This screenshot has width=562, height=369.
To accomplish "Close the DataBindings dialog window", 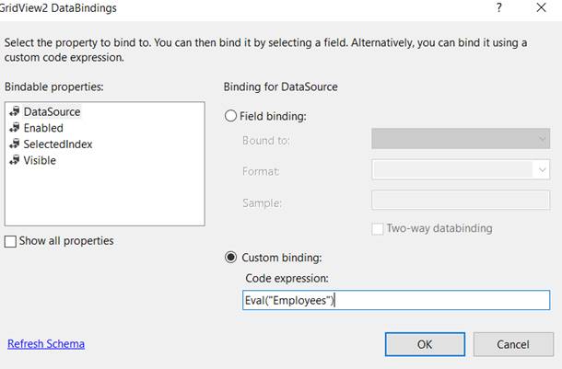I will click(541, 7).
